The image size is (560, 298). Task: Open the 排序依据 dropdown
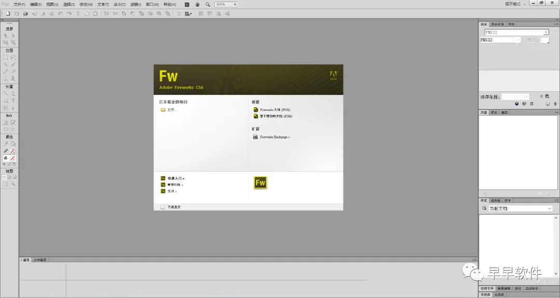click(x=515, y=97)
